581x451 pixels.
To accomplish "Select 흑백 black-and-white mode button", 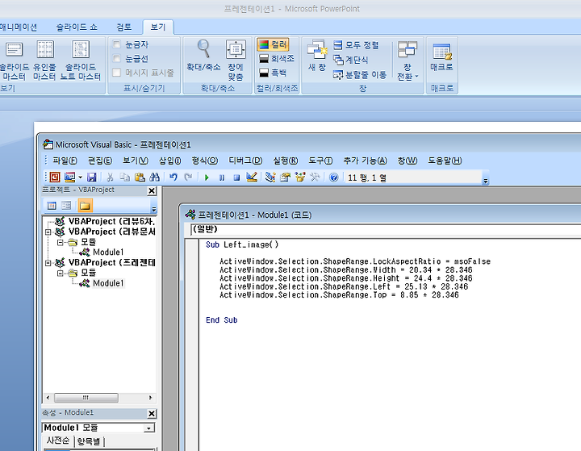I will [x=273, y=73].
